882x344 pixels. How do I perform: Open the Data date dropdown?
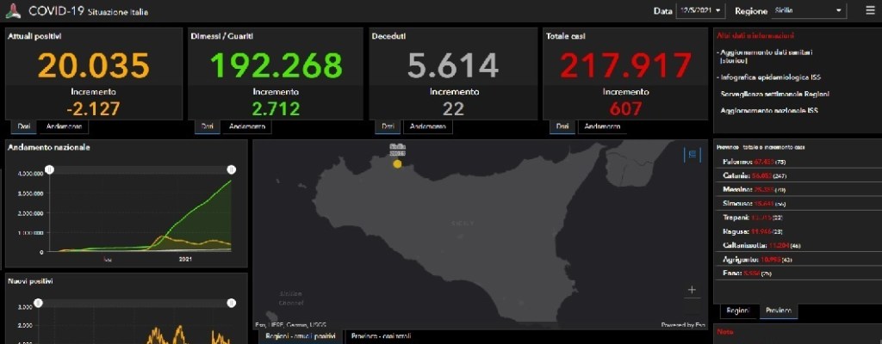click(x=700, y=11)
